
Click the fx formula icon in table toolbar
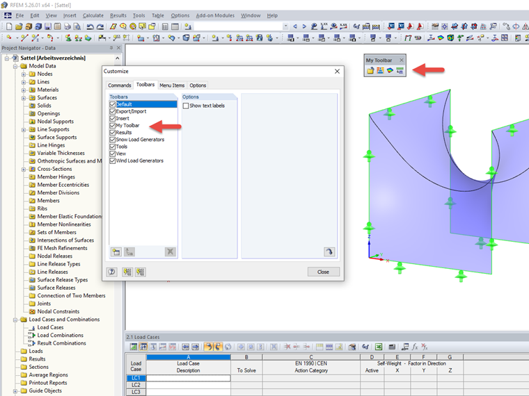coord(415,347)
